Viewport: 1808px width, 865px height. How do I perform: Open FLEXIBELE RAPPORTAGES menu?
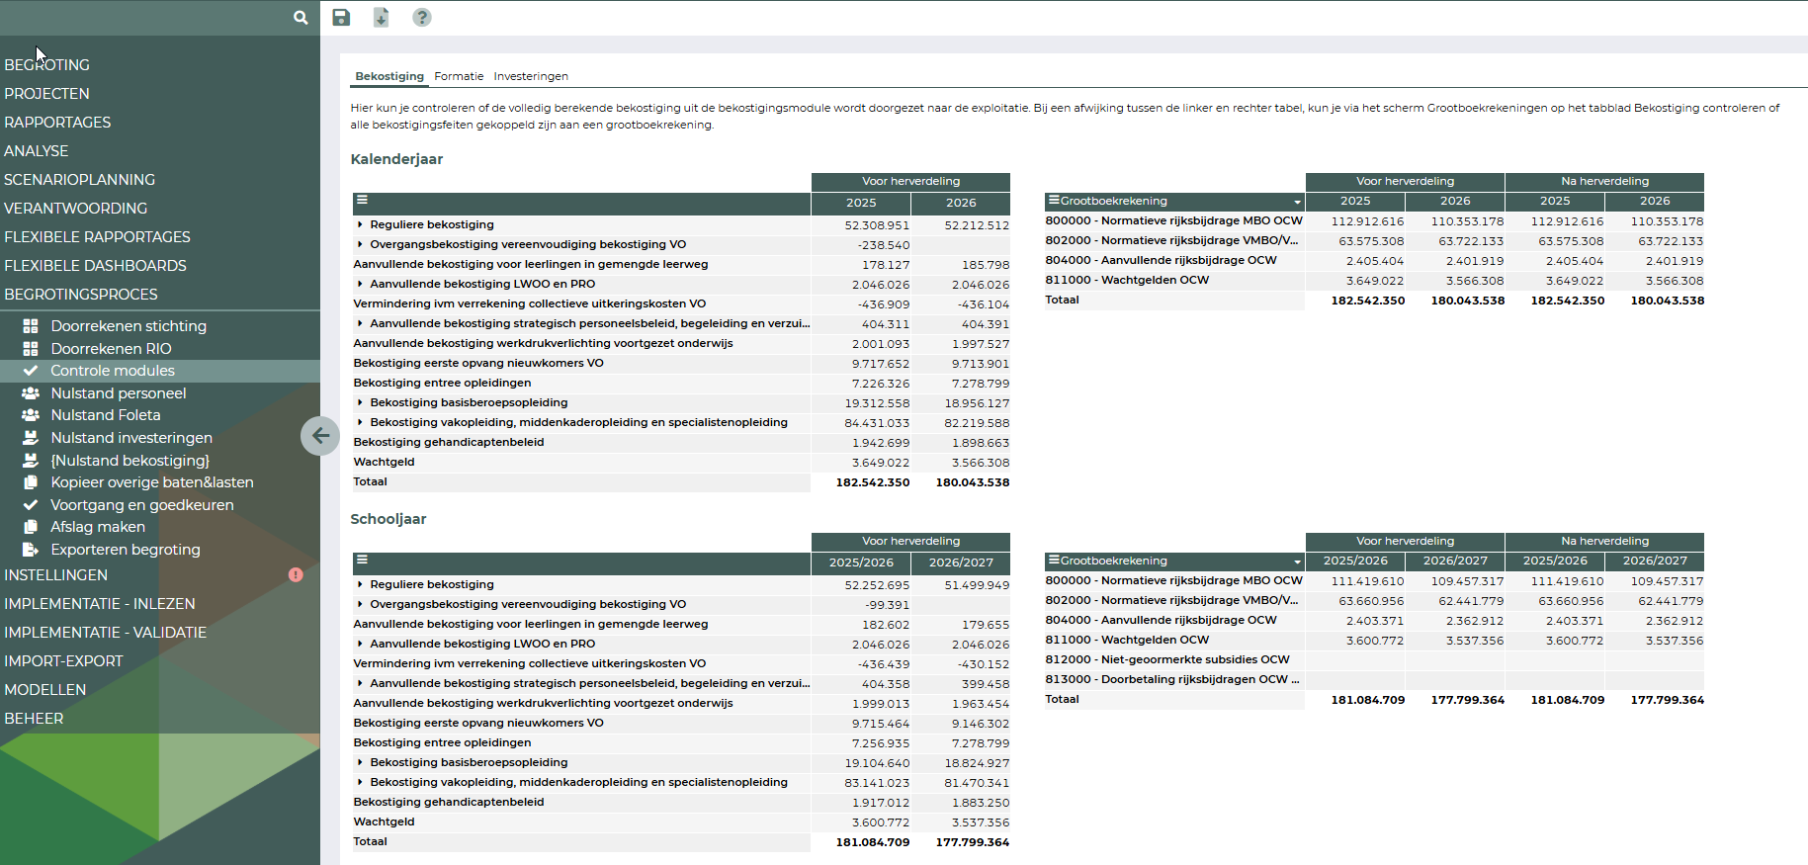coord(97,237)
